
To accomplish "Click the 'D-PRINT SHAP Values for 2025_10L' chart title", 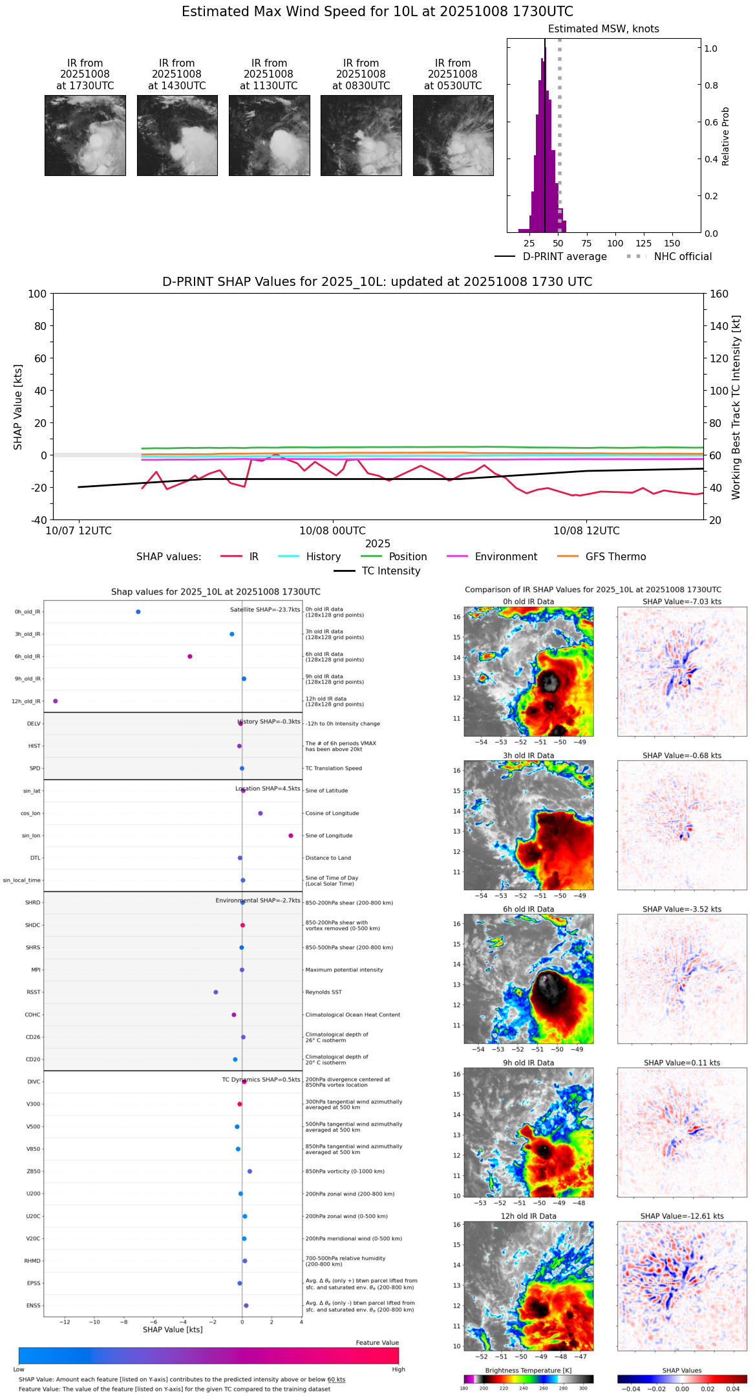I will point(377,281).
